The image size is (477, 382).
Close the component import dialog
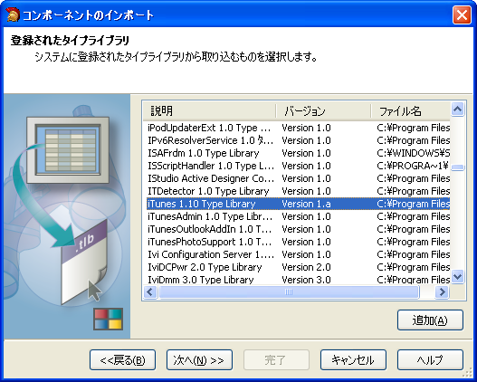(x=462, y=14)
